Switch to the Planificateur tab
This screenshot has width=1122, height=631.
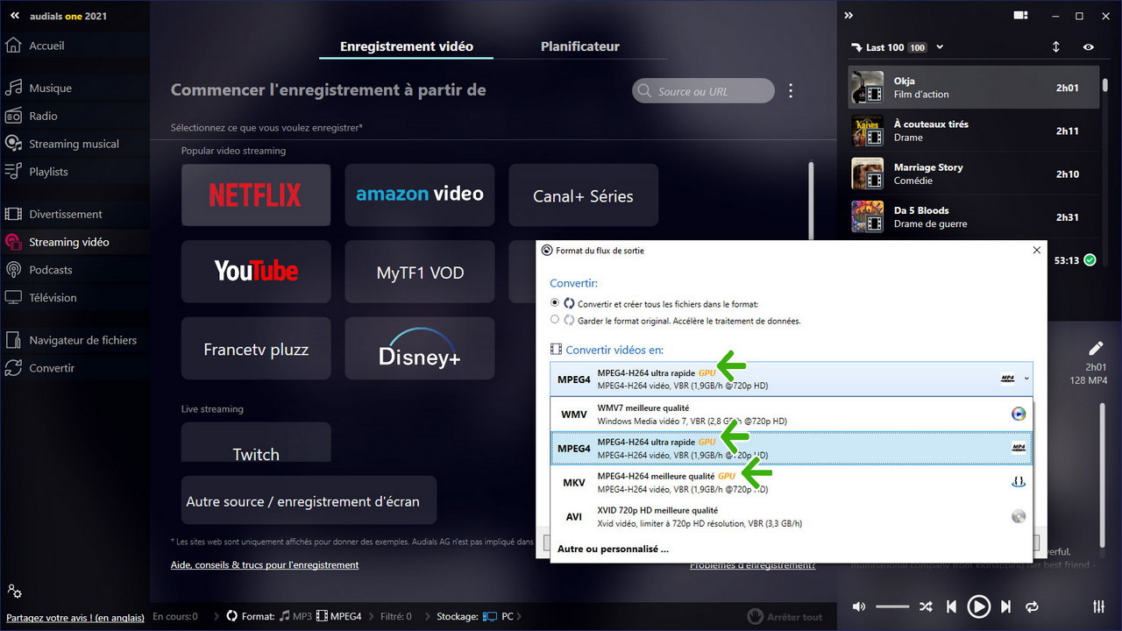(x=580, y=46)
